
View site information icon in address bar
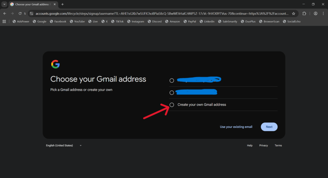tap(31, 13)
